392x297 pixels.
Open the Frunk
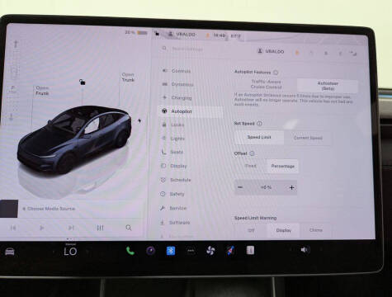pyautogui.click(x=42, y=91)
